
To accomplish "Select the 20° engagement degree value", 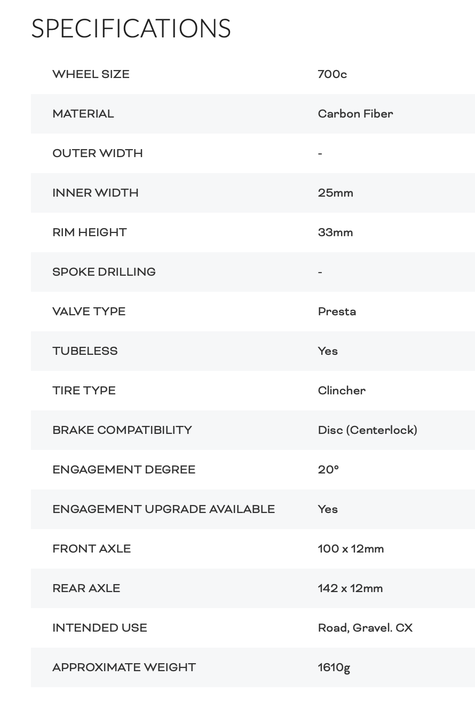I will click(328, 470).
